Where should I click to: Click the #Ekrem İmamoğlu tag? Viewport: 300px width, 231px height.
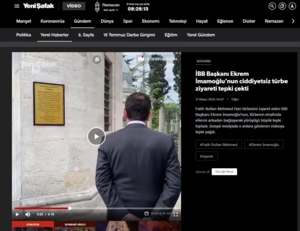[x=264, y=145]
